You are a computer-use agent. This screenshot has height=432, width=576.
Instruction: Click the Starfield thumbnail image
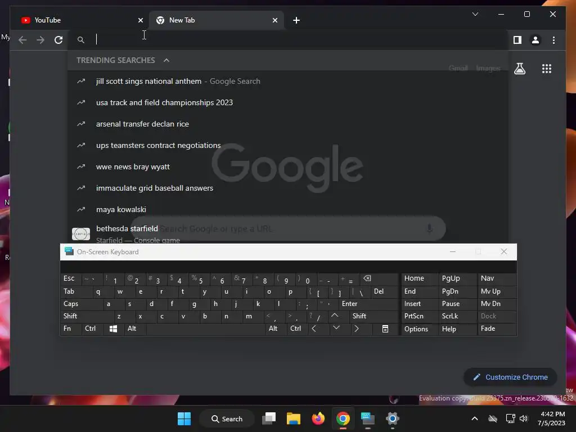(x=81, y=233)
